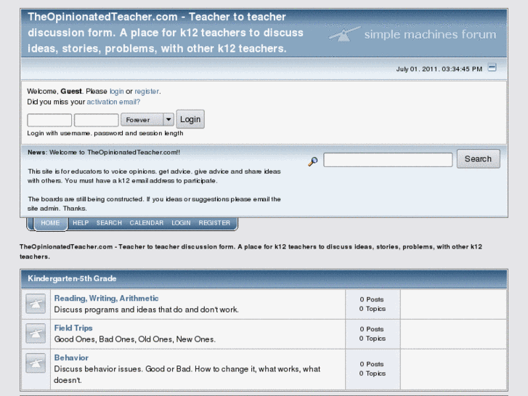528x396 pixels.
Task: Open the register link in welcome text
Action: pyautogui.click(x=147, y=92)
